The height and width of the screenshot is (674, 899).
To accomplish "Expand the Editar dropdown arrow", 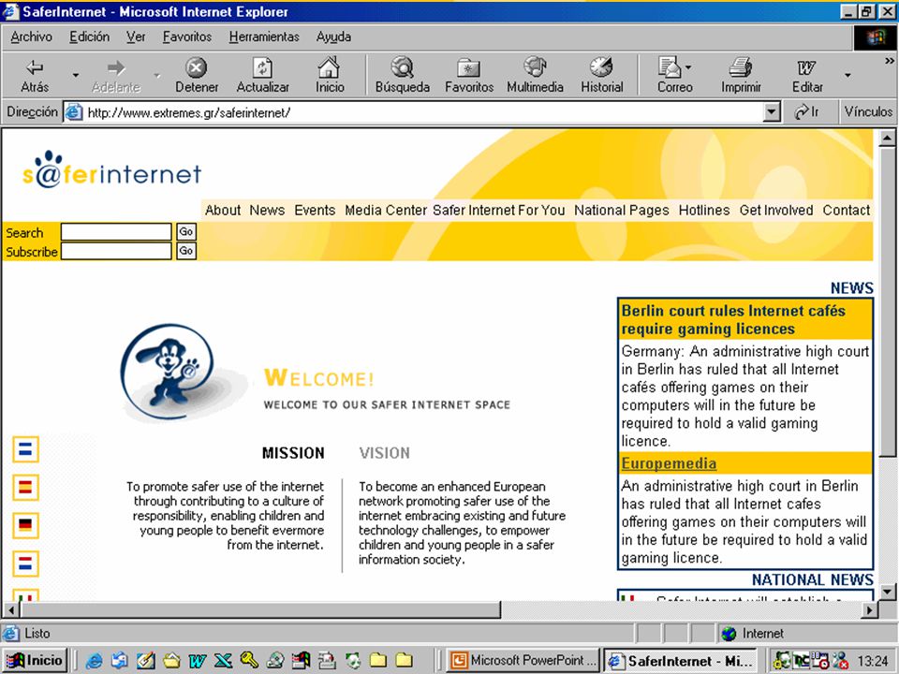I will click(x=847, y=75).
